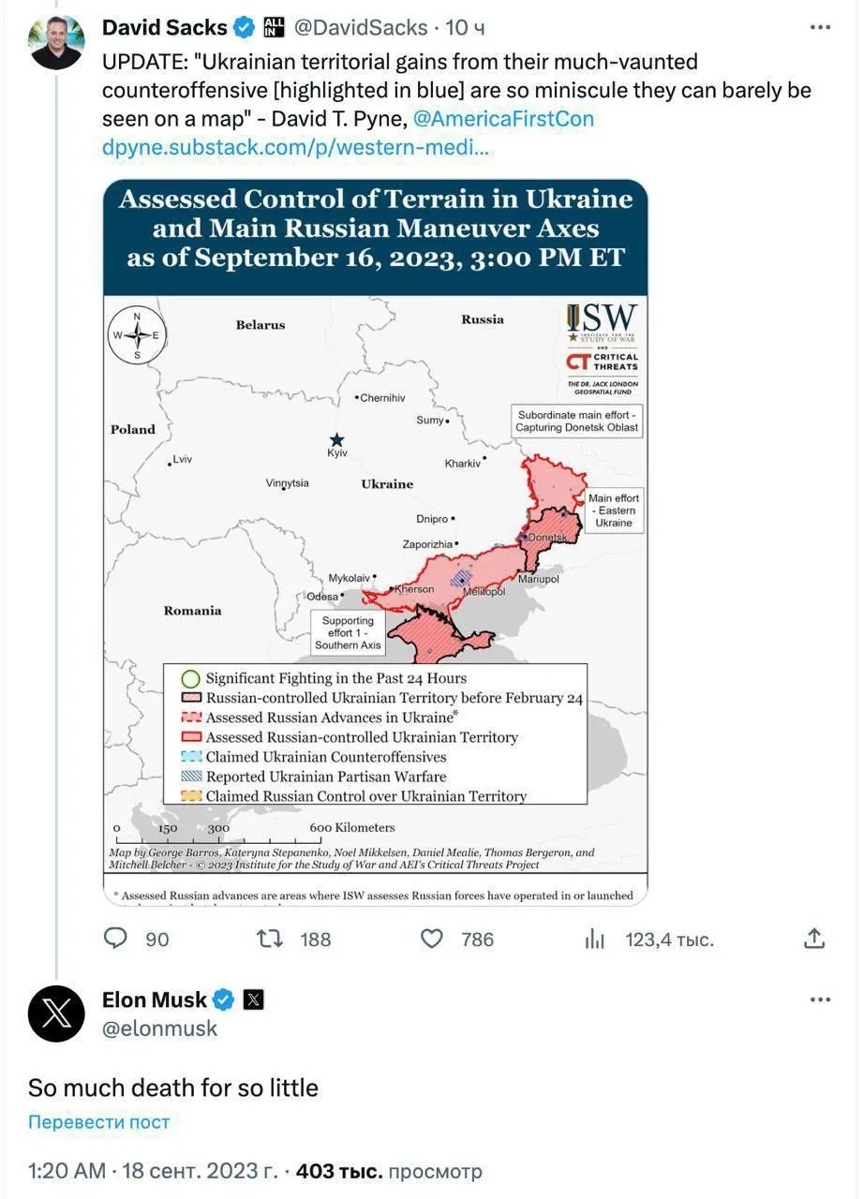
Task: Open the more options menu on David Sacks' post
Action: pos(820,28)
